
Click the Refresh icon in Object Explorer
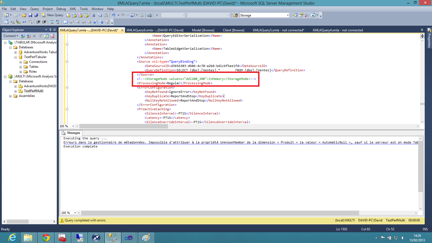point(46,36)
